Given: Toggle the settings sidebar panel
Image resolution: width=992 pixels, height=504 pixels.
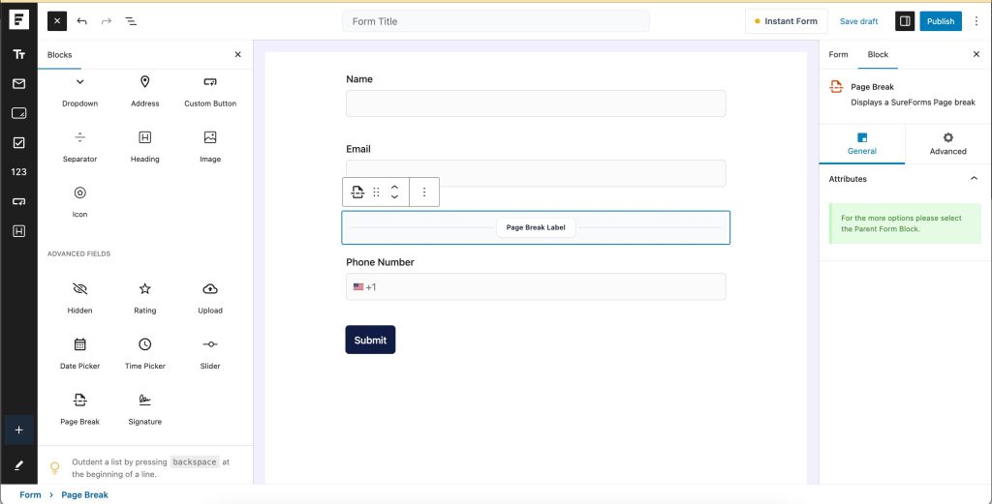Looking at the screenshot, I should click(x=904, y=21).
